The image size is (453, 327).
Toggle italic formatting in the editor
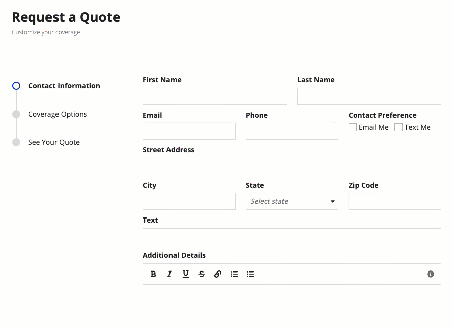pyautogui.click(x=169, y=274)
